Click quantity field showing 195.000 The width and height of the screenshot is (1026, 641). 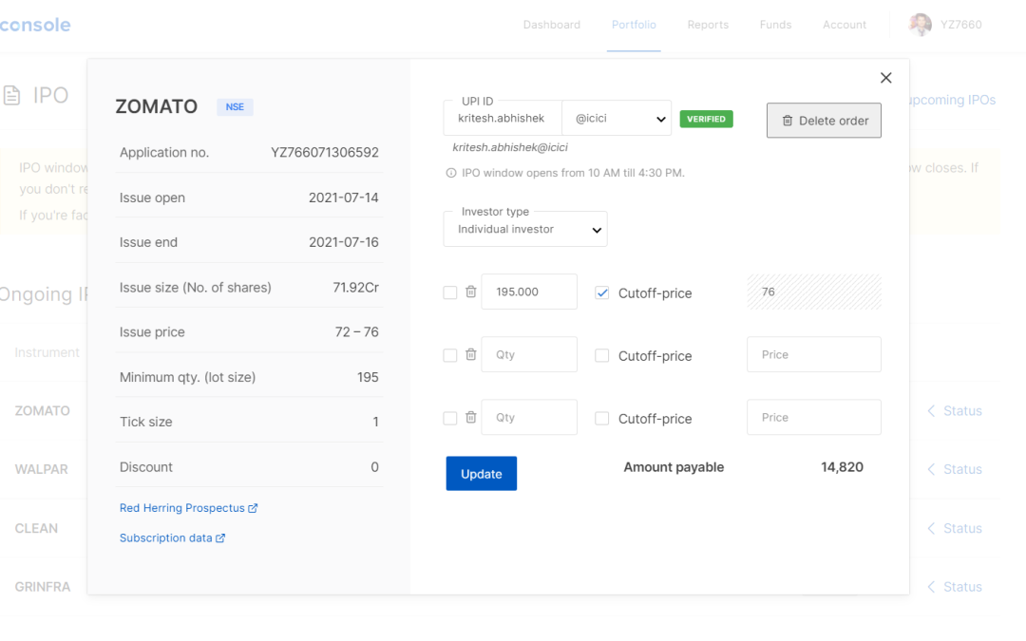pos(529,292)
